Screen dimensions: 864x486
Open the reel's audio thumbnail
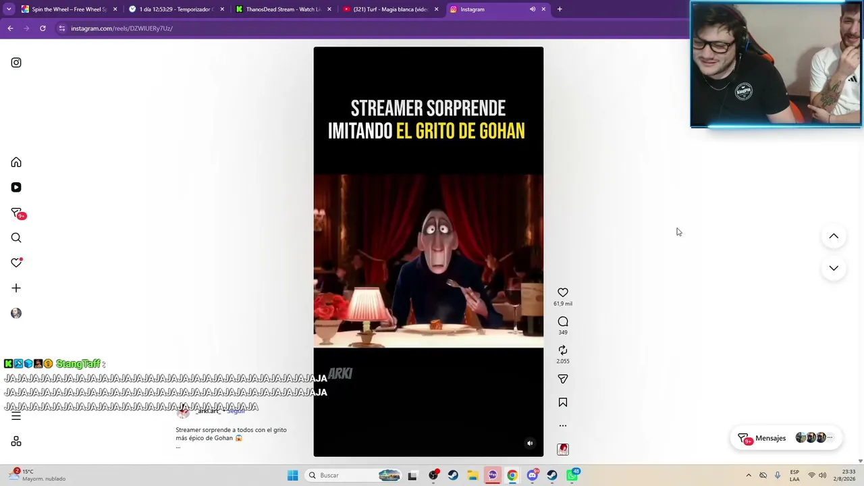click(563, 450)
